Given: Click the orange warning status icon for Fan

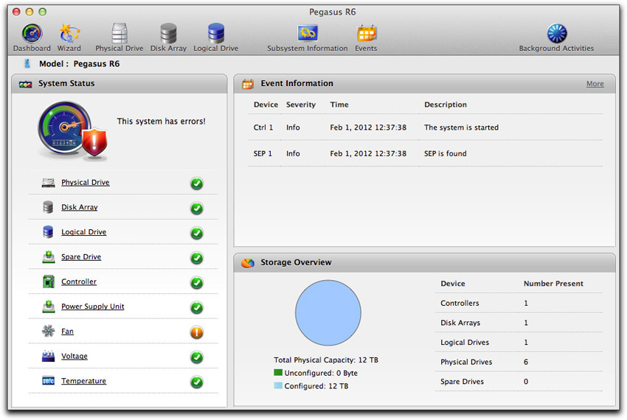Looking at the screenshot, I should (x=197, y=332).
